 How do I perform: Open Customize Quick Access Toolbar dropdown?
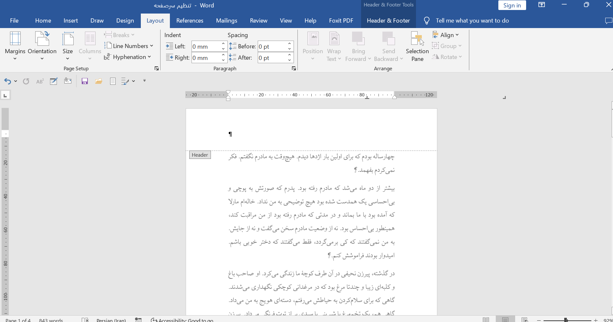144,81
